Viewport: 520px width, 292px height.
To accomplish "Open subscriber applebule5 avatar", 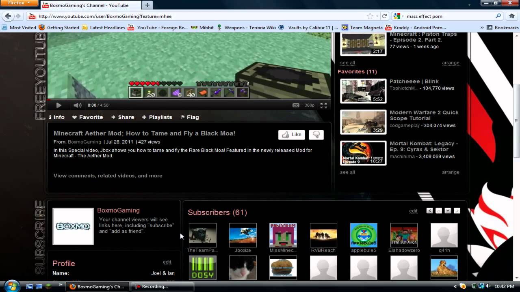I will [x=364, y=235].
